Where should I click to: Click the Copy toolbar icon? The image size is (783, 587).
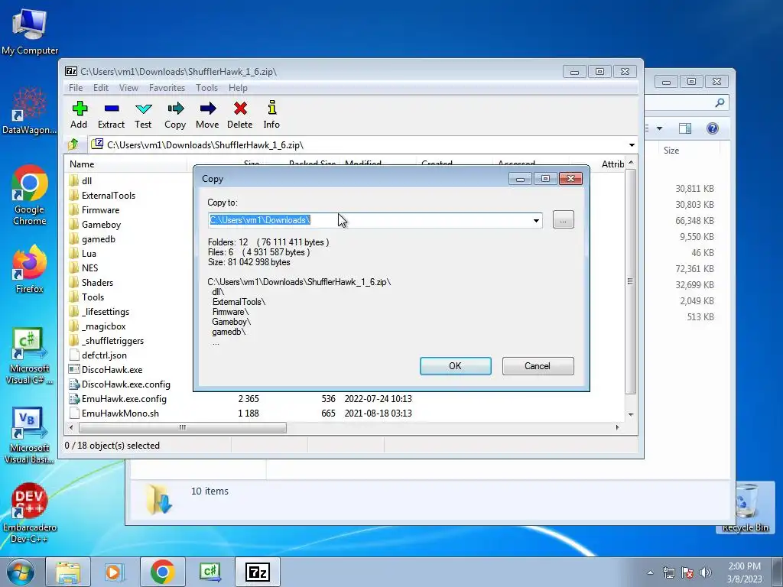pyautogui.click(x=175, y=115)
